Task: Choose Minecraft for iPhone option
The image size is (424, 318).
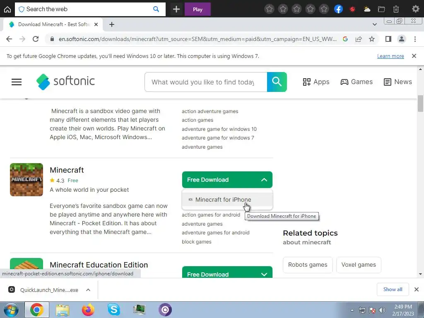Action: click(227, 200)
